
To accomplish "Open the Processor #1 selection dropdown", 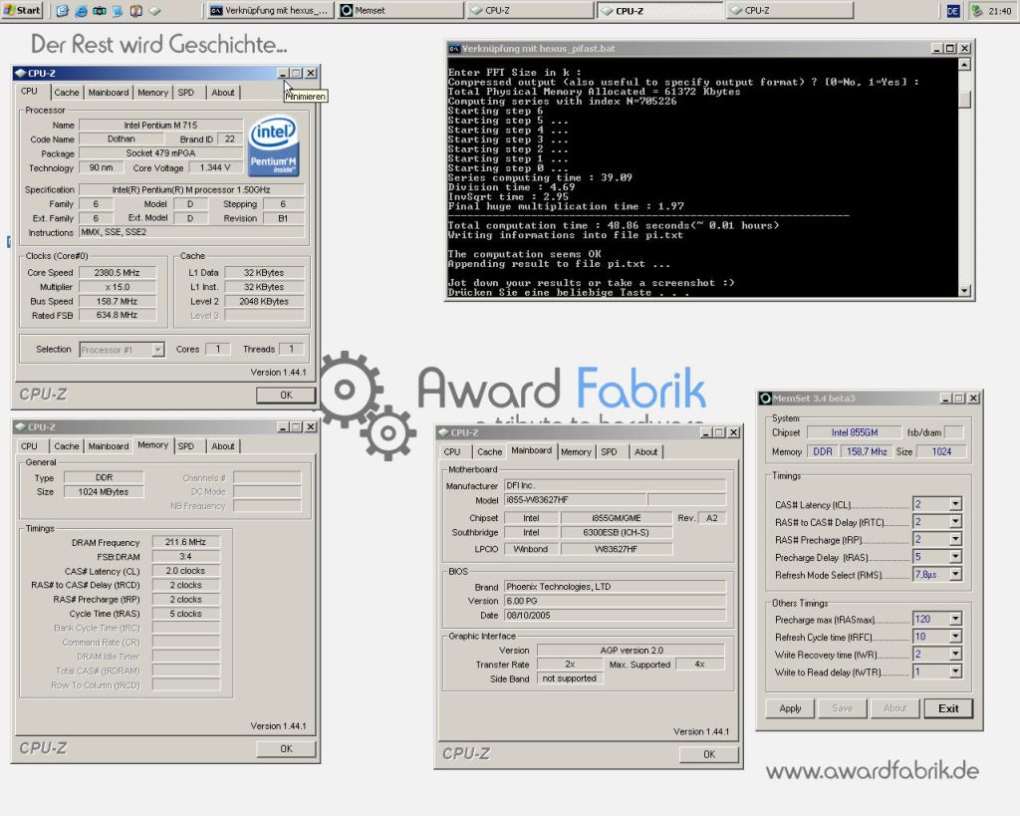I will pyautogui.click(x=158, y=350).
